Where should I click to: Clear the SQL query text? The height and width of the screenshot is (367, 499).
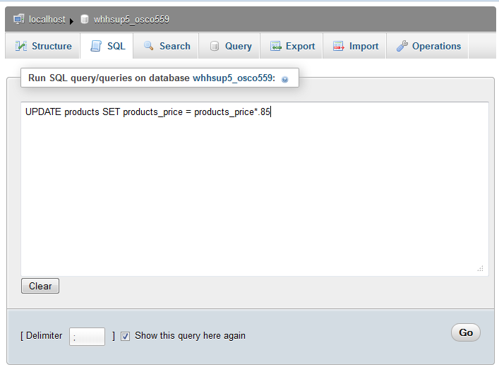point(40,286)
